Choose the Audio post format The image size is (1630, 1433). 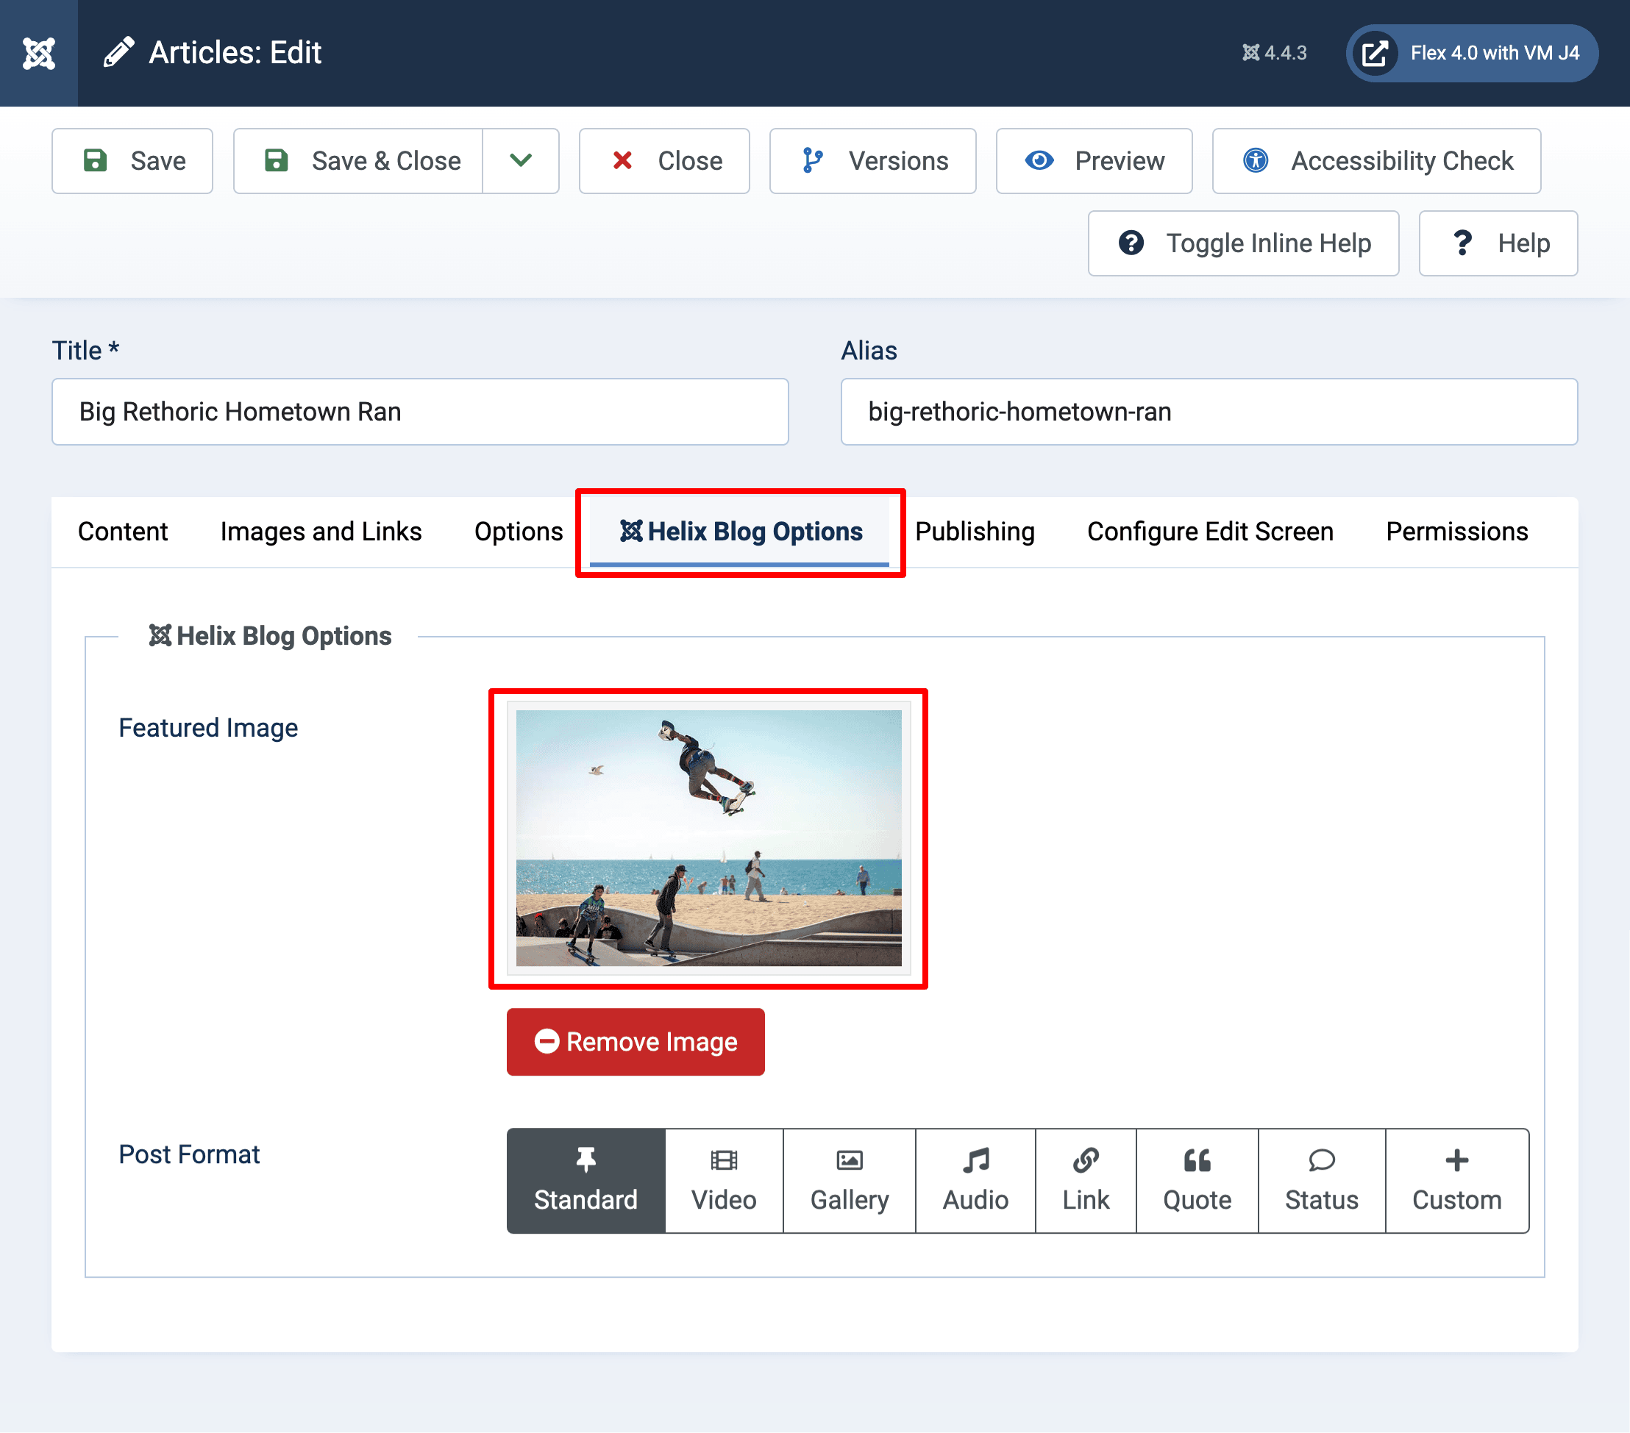point(975,1179)
